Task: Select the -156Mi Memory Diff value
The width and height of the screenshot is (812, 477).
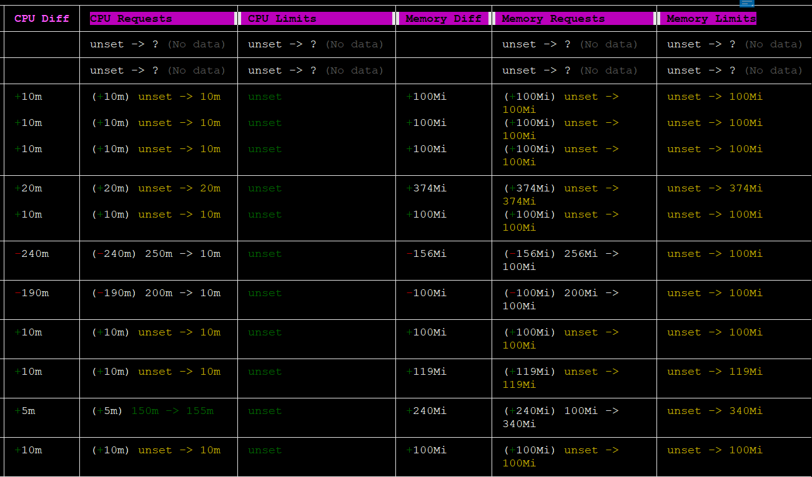Action: [x=426, y=254]
